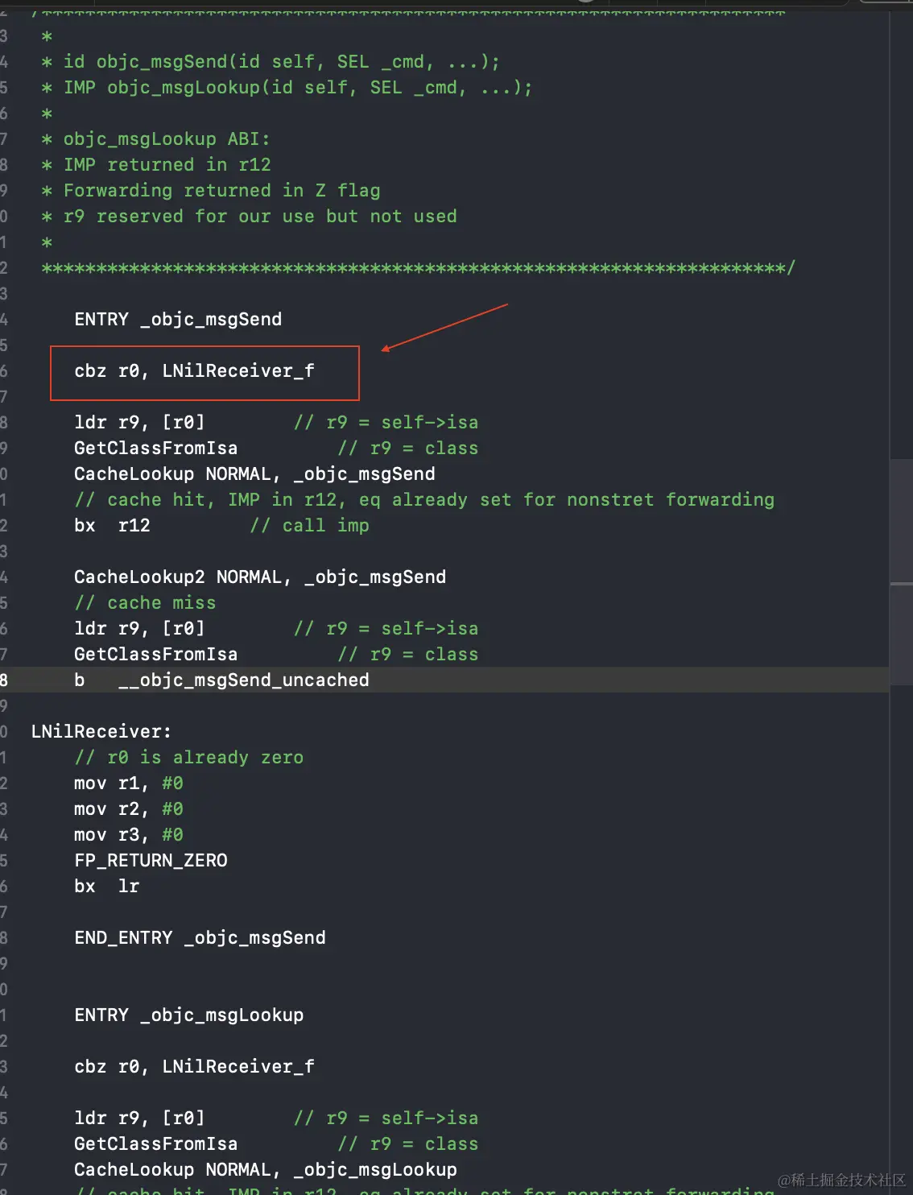Click the CacheLookup NORMAL, _objc_msgLookup line
Viewport: 913px width, 1195px height.
pyautogui.click(x=265, y=1170)
